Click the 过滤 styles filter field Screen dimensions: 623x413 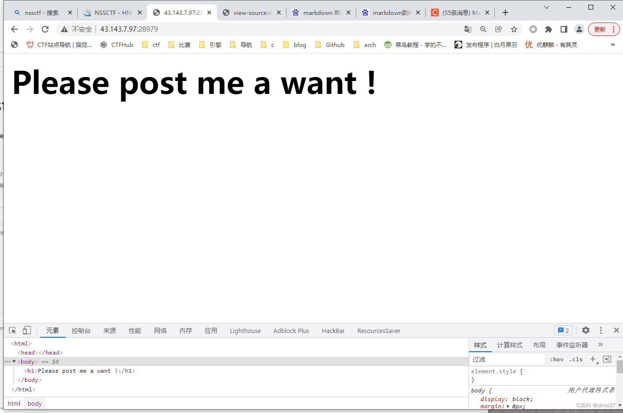click(x=508, y=359)
